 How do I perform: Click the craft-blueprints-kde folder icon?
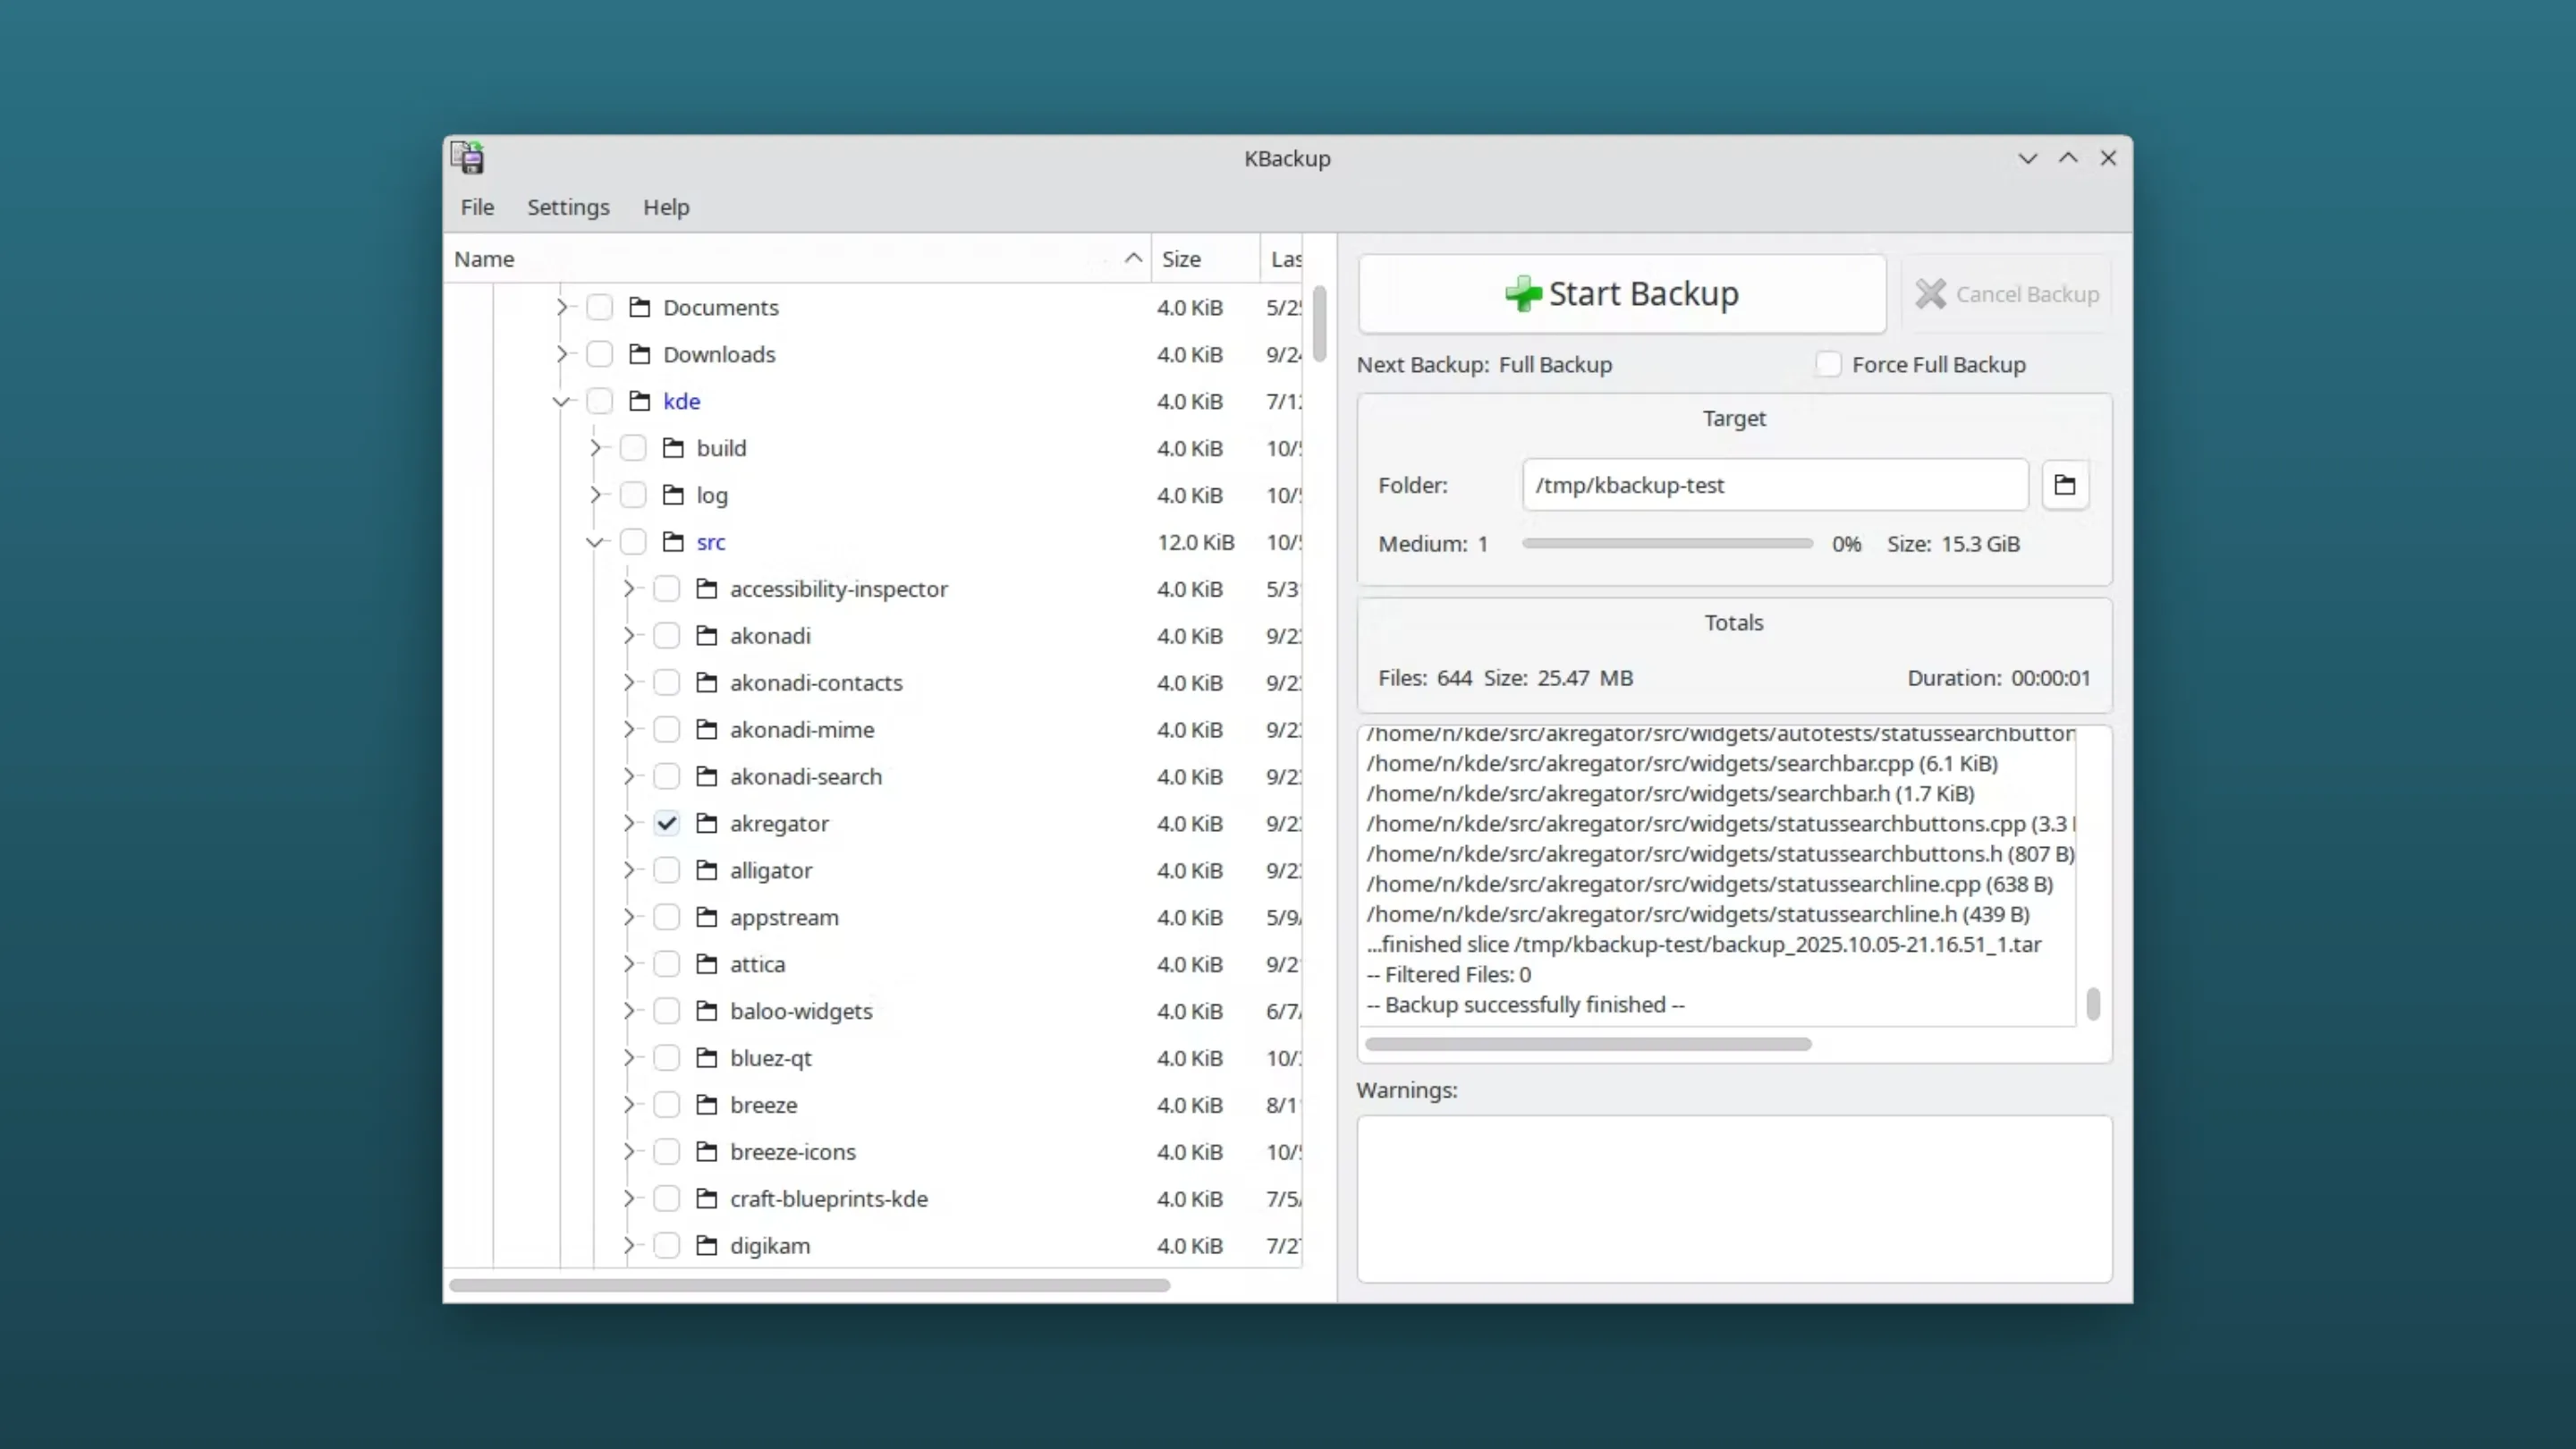tap(707, 1199)
